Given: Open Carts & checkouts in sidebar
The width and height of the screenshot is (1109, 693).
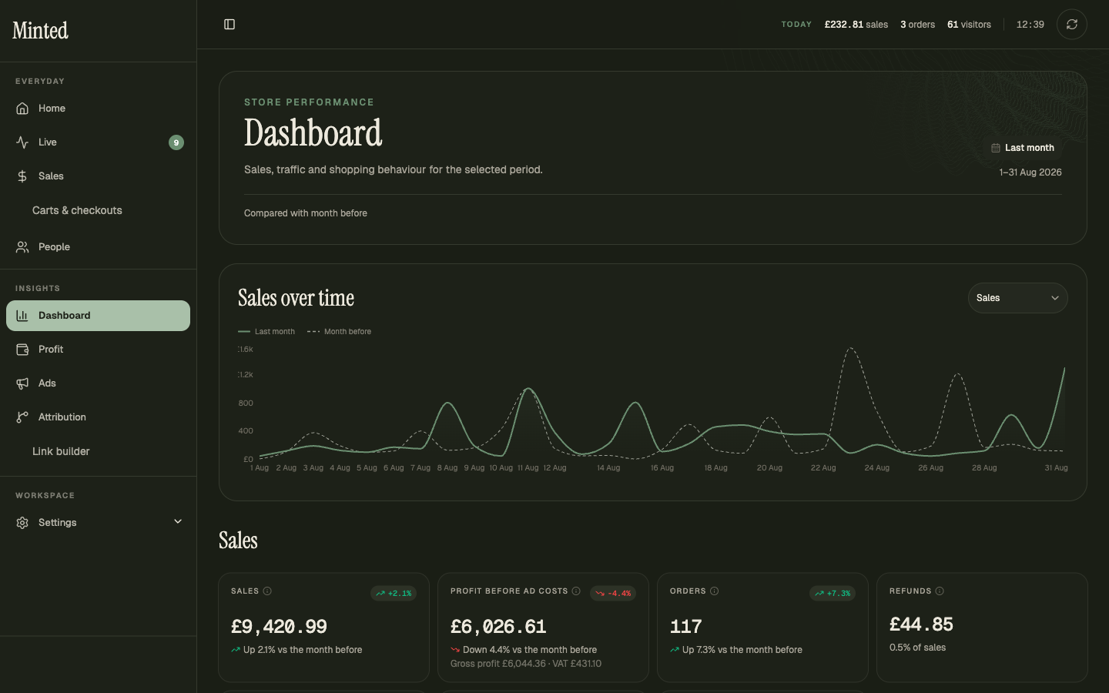Looking at the screenshot, I should 77,210.
